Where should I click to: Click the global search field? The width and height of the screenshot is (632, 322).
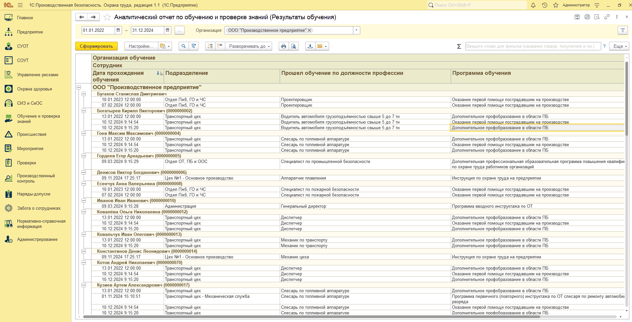coord(477,5)
